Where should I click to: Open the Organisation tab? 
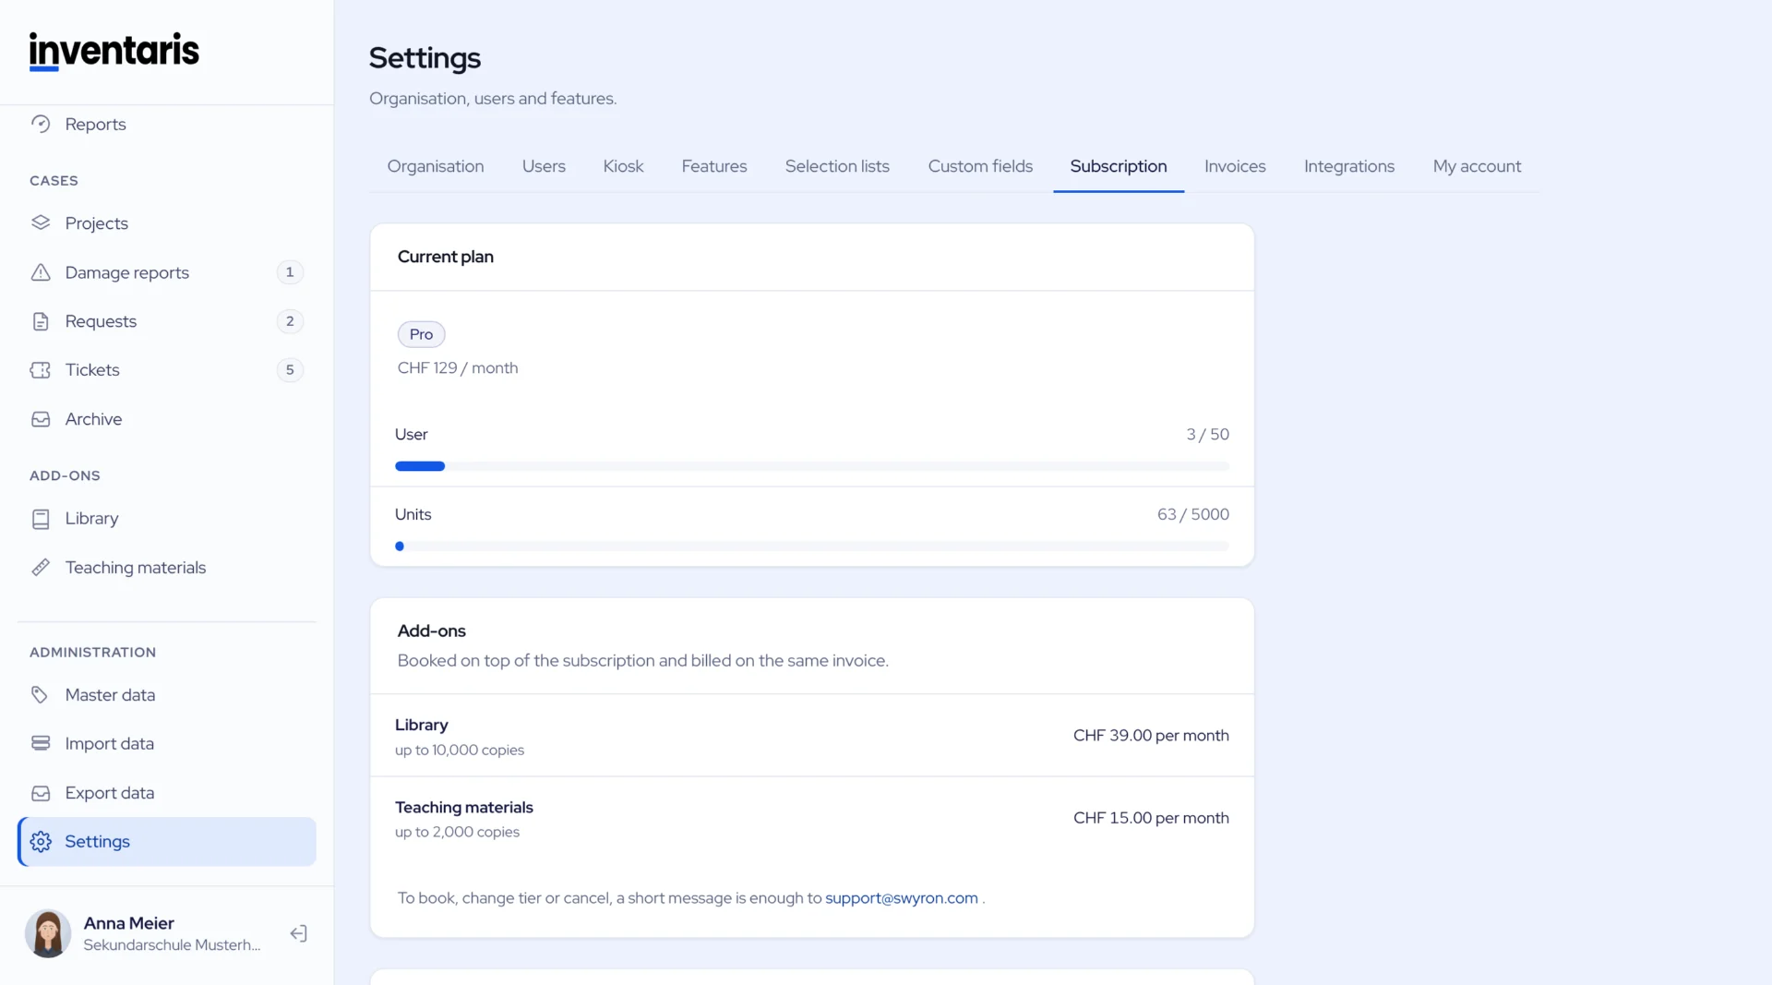point(436,166)
